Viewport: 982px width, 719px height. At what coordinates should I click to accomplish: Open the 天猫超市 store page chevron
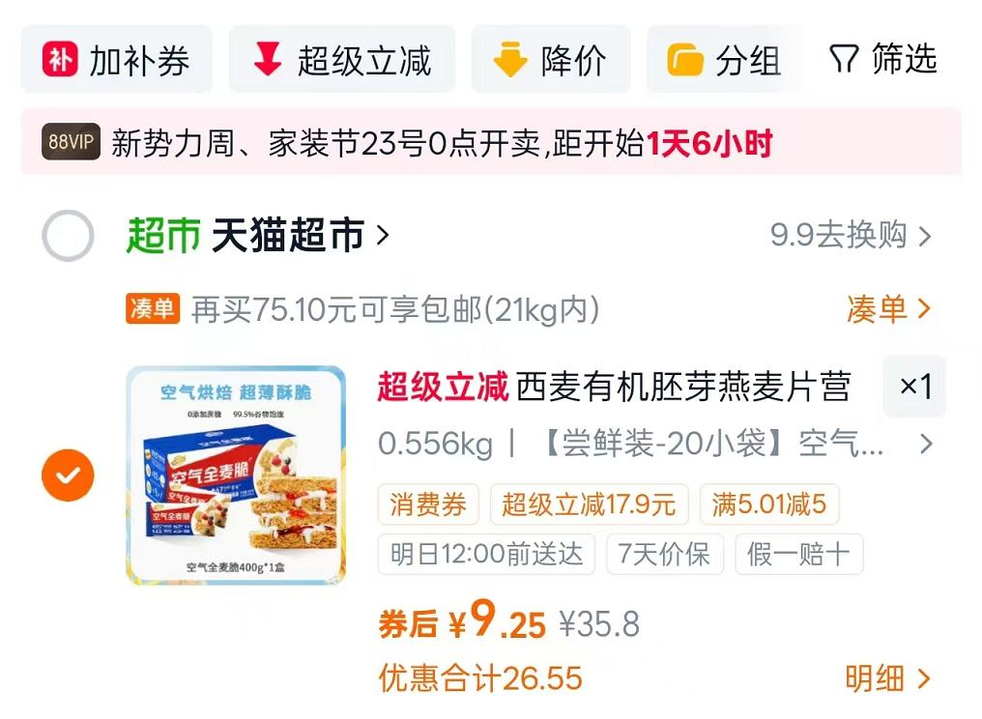point(383,236)
